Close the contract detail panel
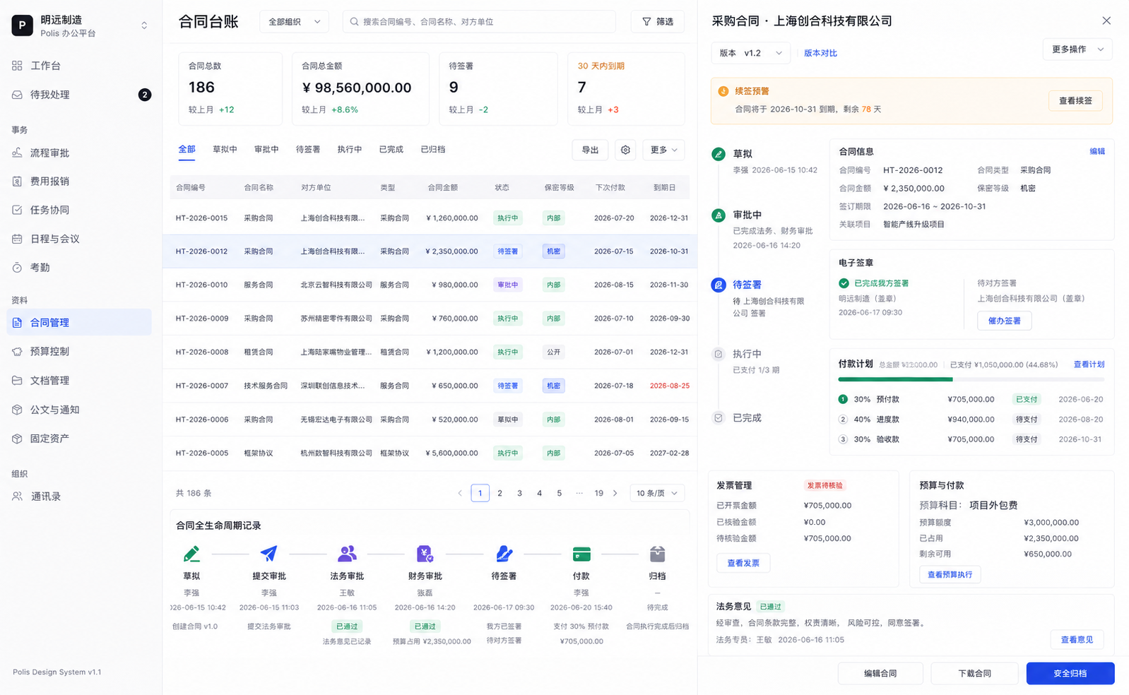1129x695 pixels. coord(1106,21)
